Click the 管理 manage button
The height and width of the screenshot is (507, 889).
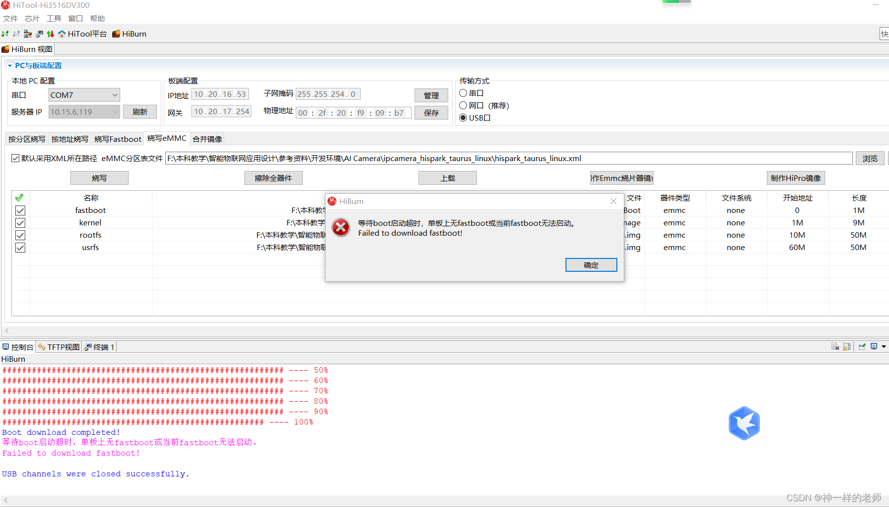(x=431, y=95)
